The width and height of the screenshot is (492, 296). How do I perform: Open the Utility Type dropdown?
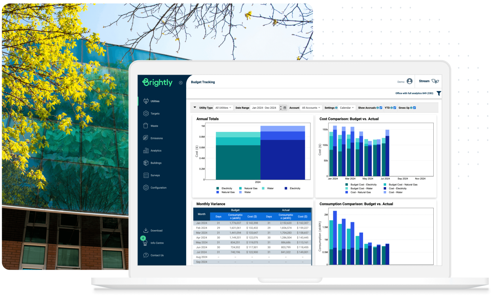pyautogui.click(x=223, y=107)
